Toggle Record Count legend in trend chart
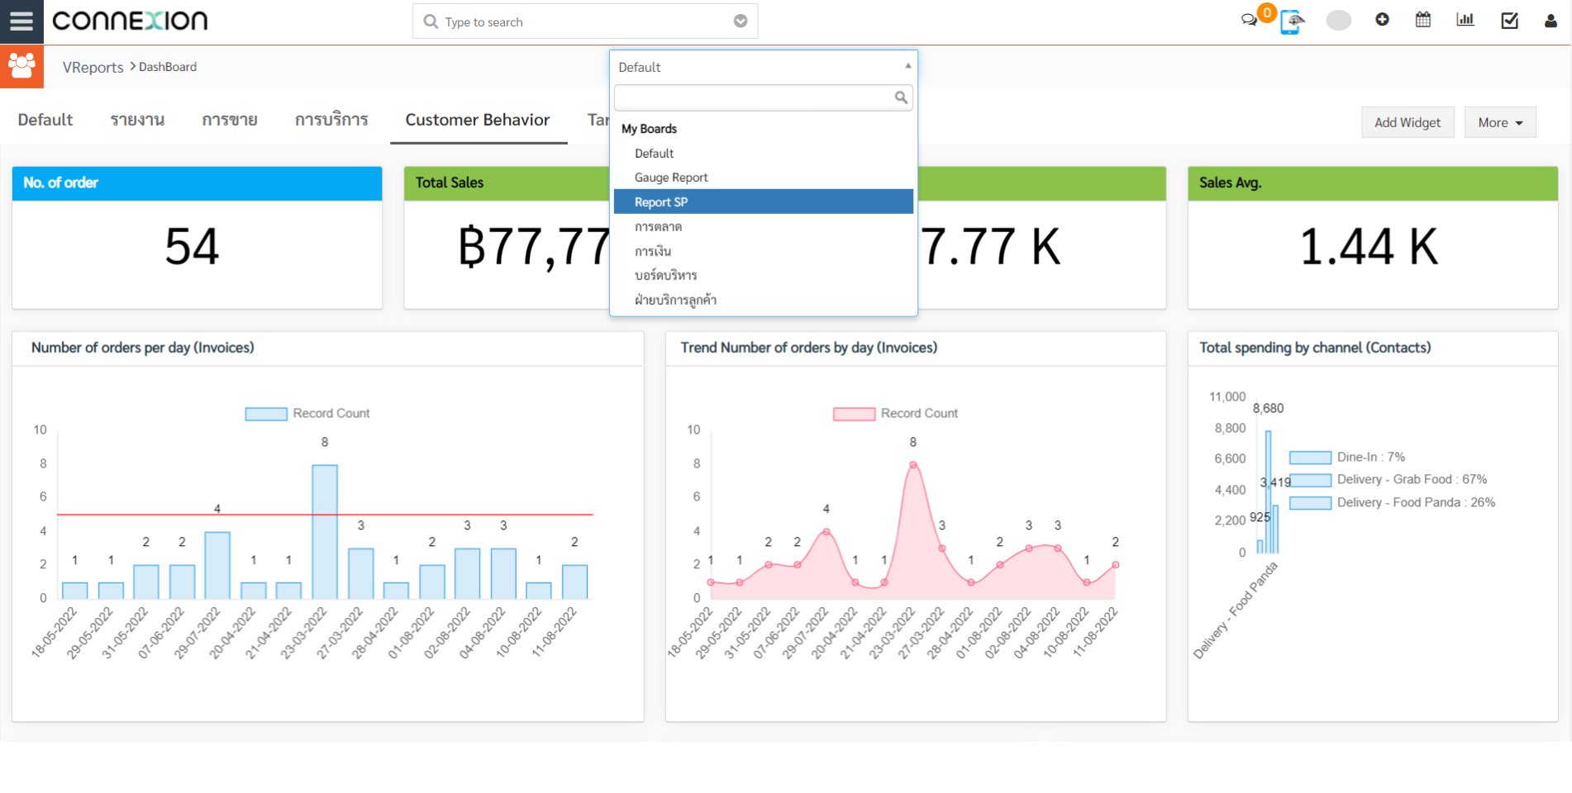Screen dimensions: 1572x793 point(895,413)
